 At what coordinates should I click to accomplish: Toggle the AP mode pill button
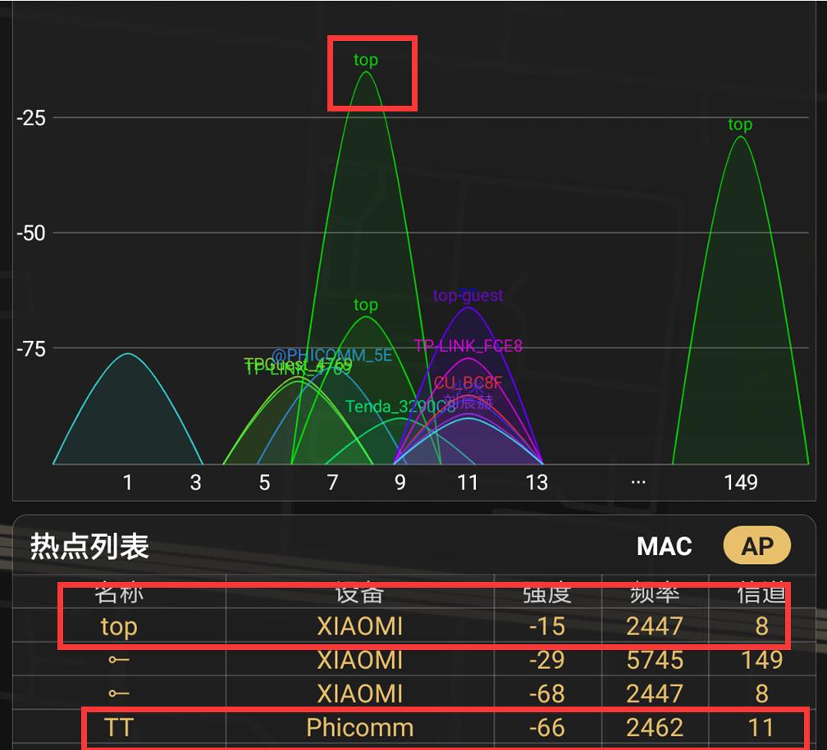tap(756, 544)
